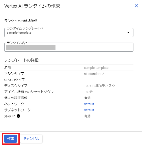Open the default link for ネットワーク
The image size is (142, 147).
89,104
